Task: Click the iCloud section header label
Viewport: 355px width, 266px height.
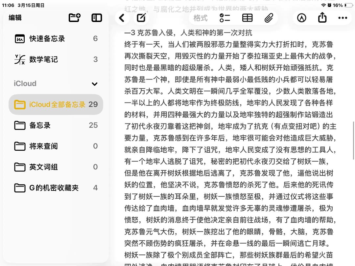Action: tap(25, 84)
